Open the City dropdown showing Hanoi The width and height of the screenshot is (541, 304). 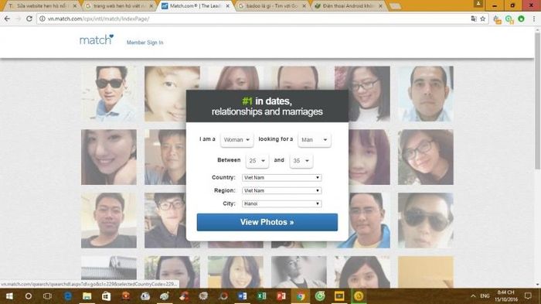tap(281, 203)
